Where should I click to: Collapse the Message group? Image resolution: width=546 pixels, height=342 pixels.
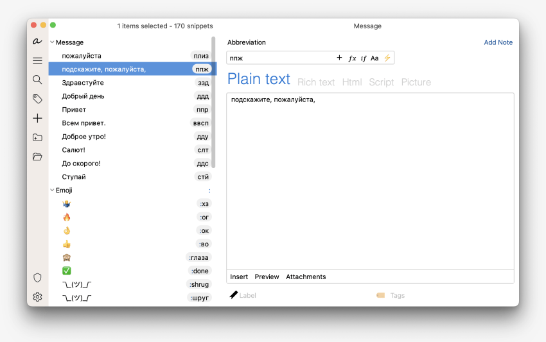[x=52, y=42]
